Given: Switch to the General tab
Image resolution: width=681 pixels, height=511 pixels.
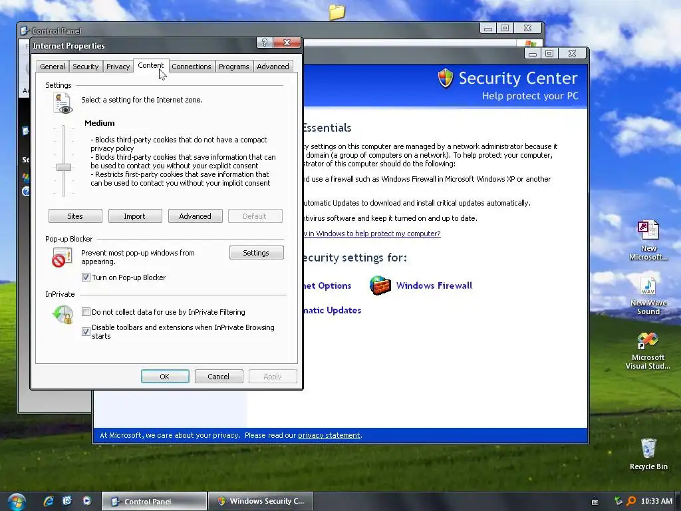Looking at the screenshot, I should click(53, 67).
